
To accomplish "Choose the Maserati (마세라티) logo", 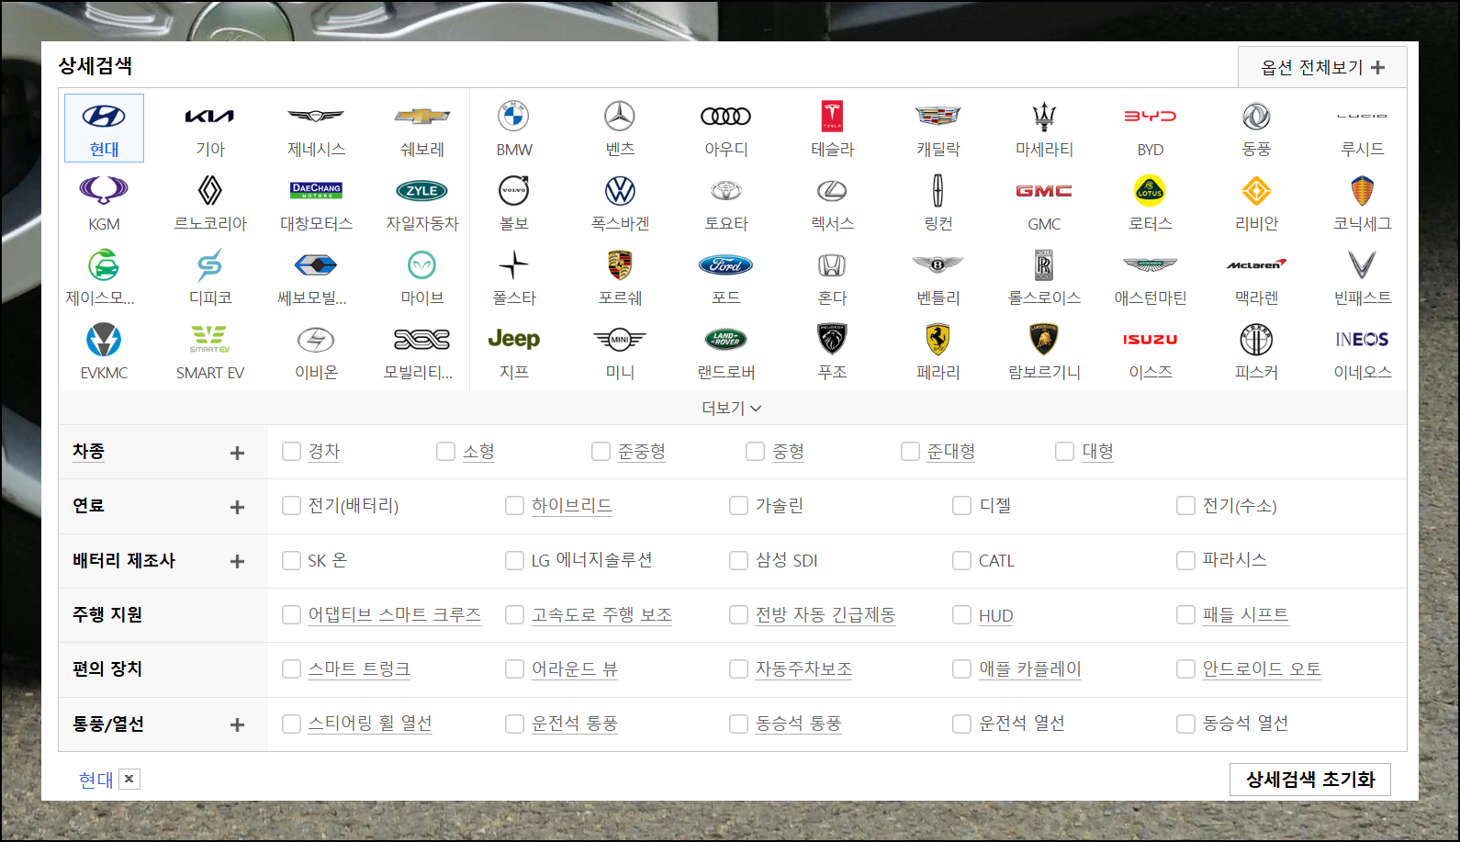I will tap(1044, 117).
